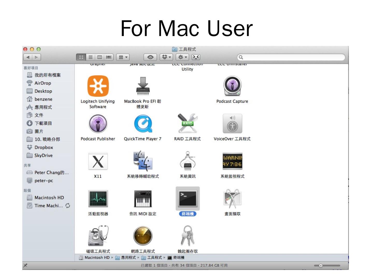Screen dimensions: 373x280
Task: Select 磁碟工具程式 (Disk Utility) icon
Action: 98,236
